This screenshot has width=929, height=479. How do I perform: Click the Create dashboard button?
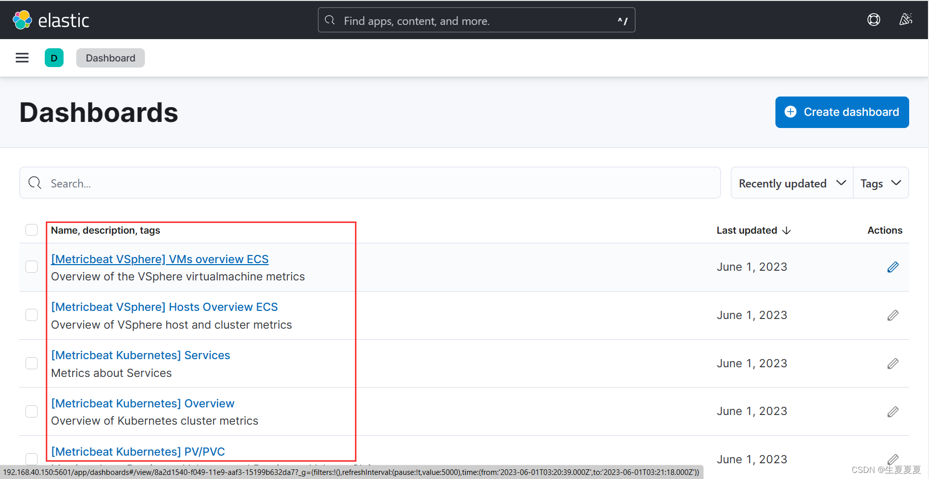click(x=842, y=112)
